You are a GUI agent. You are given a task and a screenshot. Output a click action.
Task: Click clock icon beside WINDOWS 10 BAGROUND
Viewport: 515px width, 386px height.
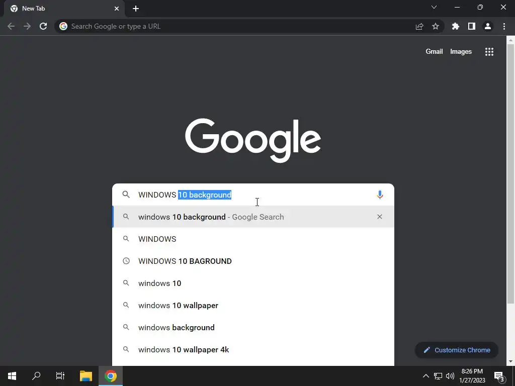coord(126,261)
